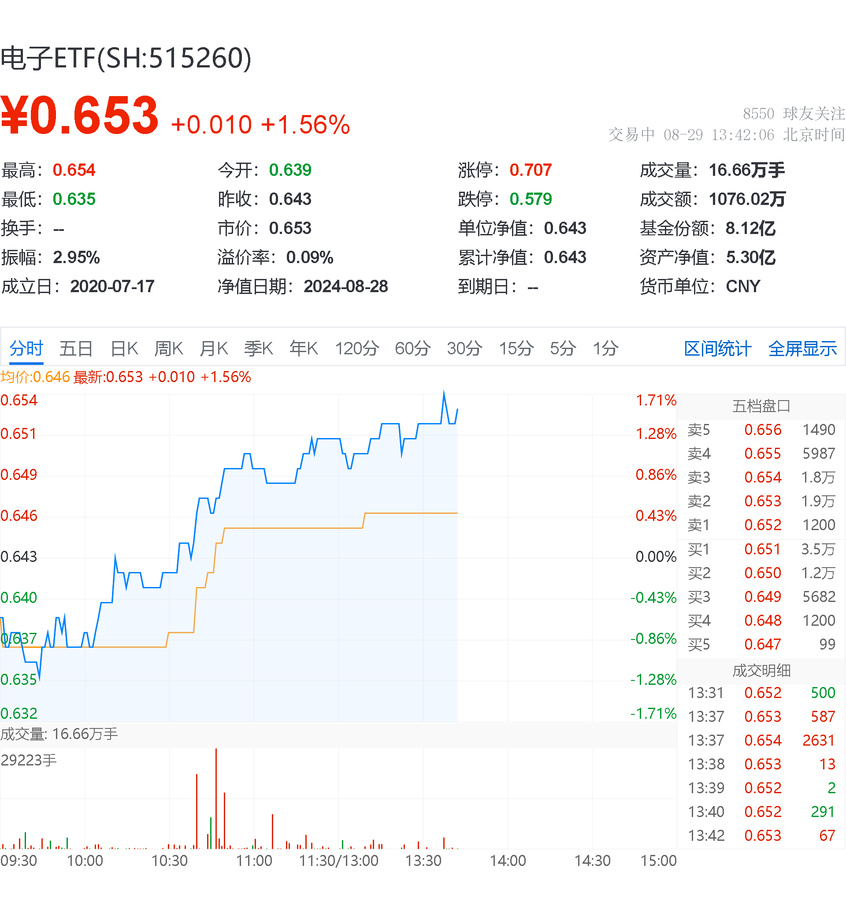
Task: Click the 跌停 value 0.579
Action: (531, 199)
